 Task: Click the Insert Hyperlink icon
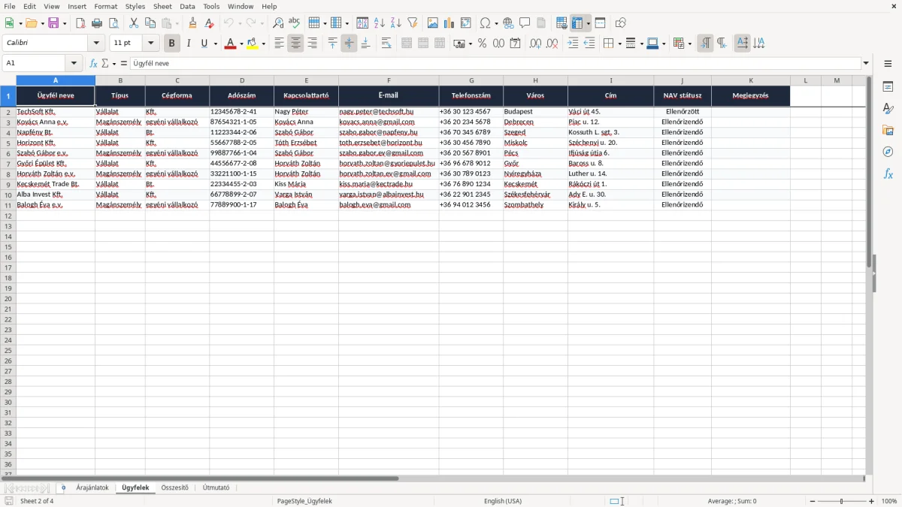[x=508, y=23]
